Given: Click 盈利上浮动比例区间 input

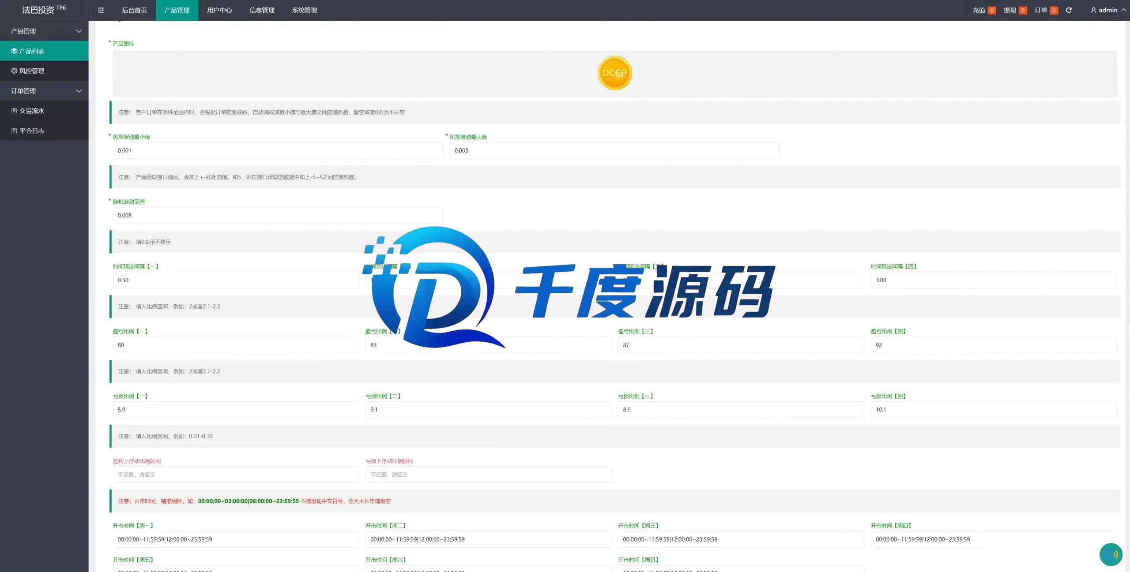Looking at the screenshot, I should pyautogui.click(x=236, y=475).
